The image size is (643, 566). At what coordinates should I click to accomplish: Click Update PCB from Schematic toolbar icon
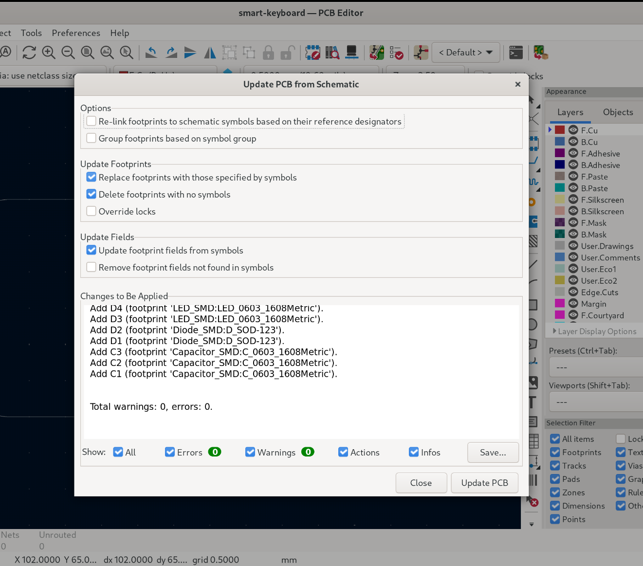tap(376, 52)
